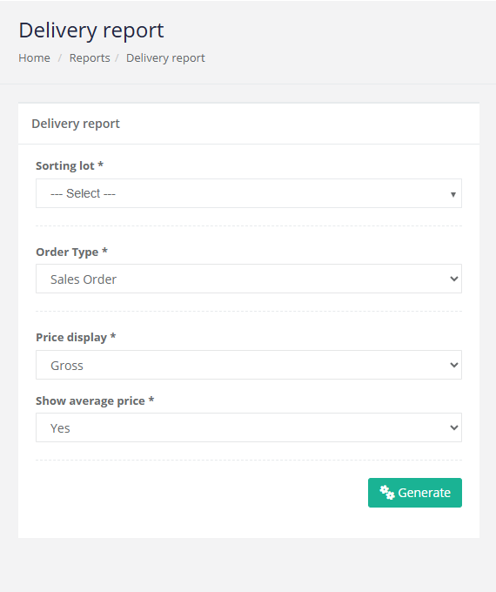Click the Sorting lot triangle arrow
Image resolution: width=496 pixels, height=592 pixels.
pyautogui.click(x=453, y=194)
